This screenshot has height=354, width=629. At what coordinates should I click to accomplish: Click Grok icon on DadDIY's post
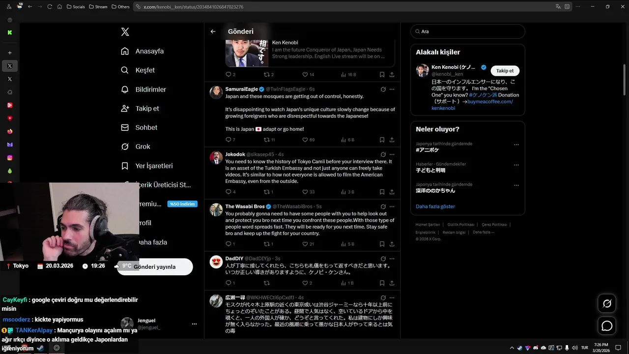pos(383,259)
